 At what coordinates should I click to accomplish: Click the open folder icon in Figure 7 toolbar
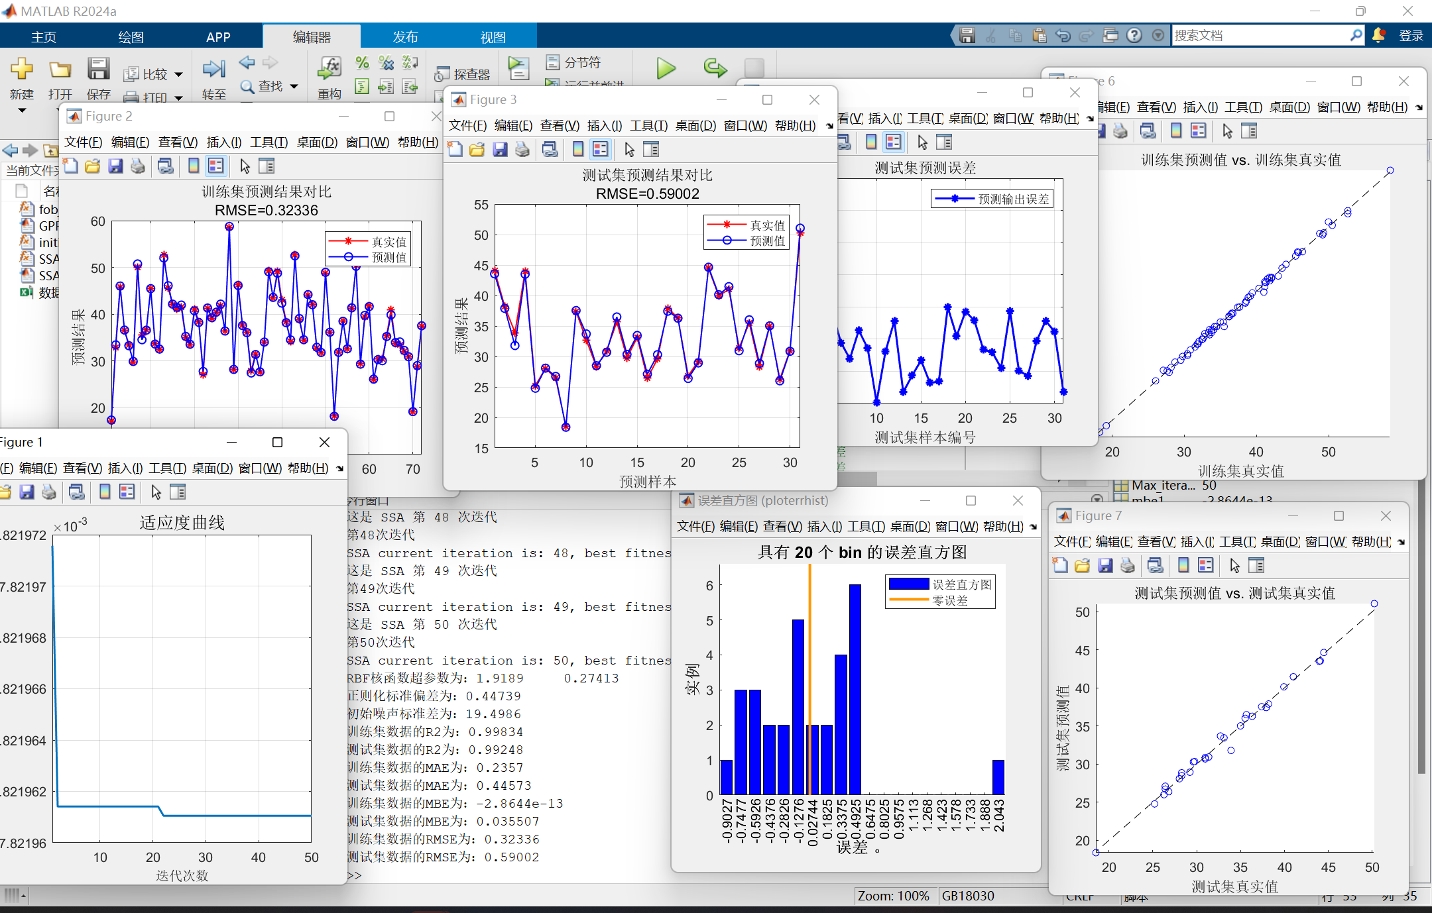(x=1082, y=566)
